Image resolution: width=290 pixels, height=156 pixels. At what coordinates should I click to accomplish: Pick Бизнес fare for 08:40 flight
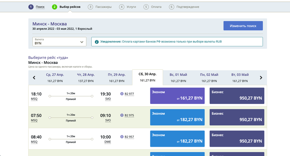coord(237,139)
